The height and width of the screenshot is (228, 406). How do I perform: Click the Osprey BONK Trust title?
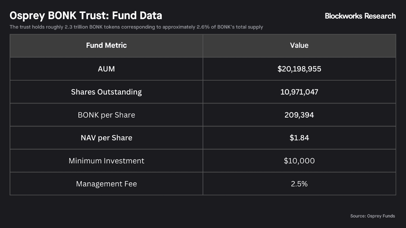tap(86, 15)
